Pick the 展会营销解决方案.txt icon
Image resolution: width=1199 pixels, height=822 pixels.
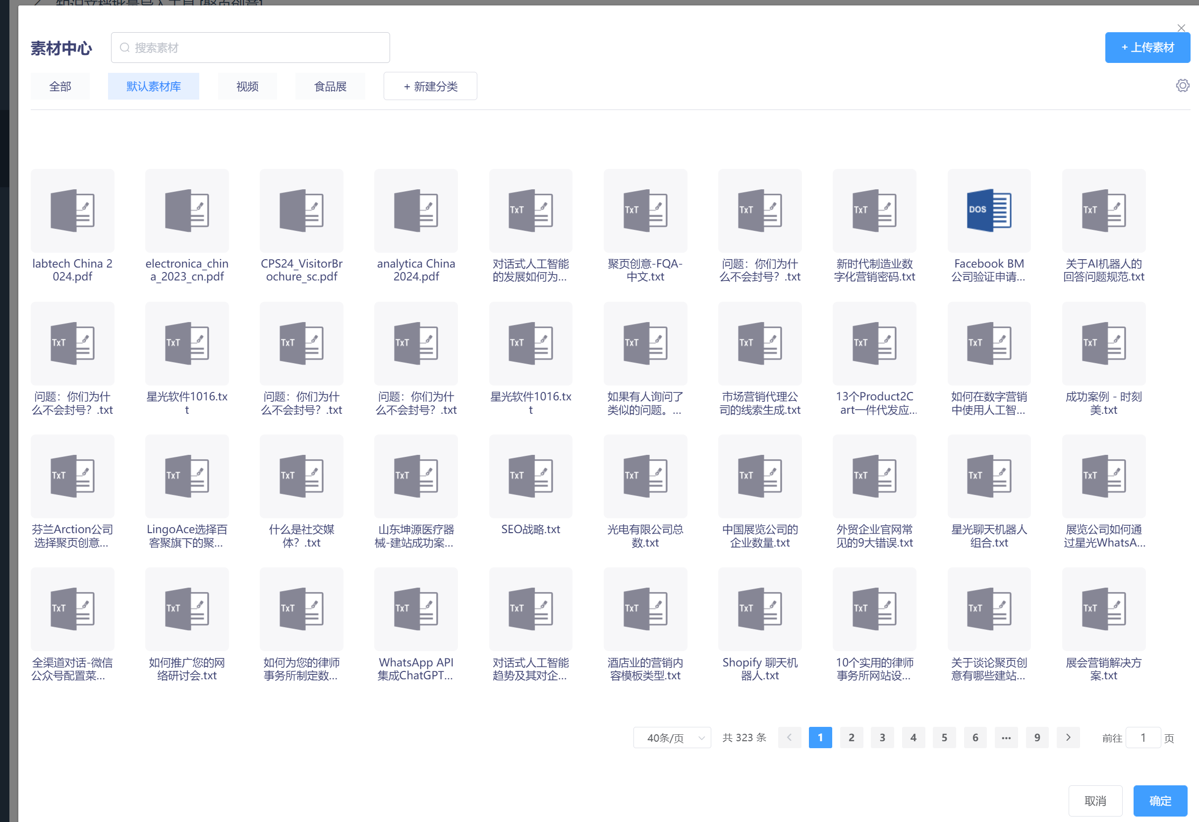tap(1103, 609)
